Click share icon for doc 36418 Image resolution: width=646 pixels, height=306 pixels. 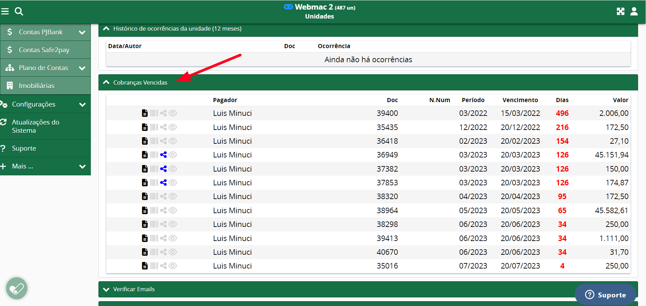click(163, 141)
